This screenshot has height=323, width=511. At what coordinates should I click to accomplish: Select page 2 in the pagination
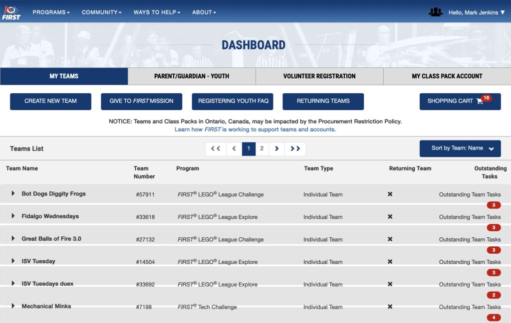click(x=261, y=149)
